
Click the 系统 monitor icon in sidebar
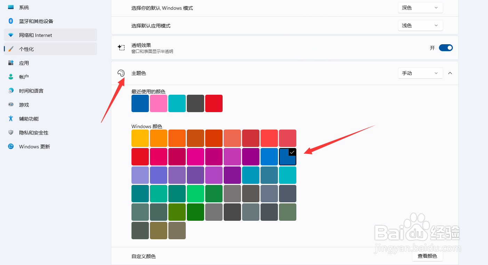coord(11,7)
